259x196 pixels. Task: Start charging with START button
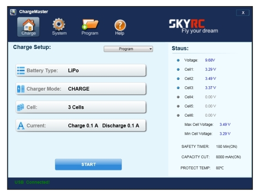[88, 164]
